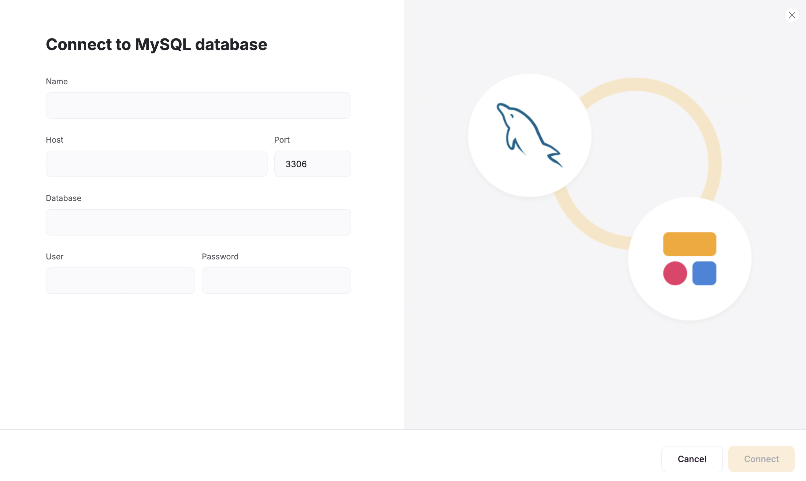Click the blue square logo shape
The width and height of the screenshot is (806, 481).
point(704,273)
